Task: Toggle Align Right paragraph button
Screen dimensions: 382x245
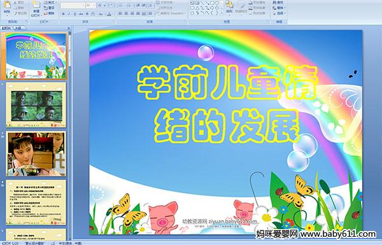Action: tap(132, 13)
